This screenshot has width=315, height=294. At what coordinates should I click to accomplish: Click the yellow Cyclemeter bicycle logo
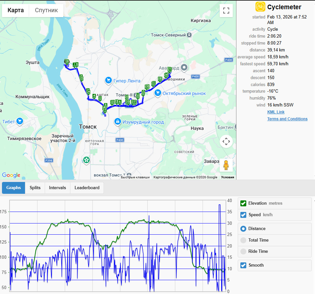tap(260, 7)
